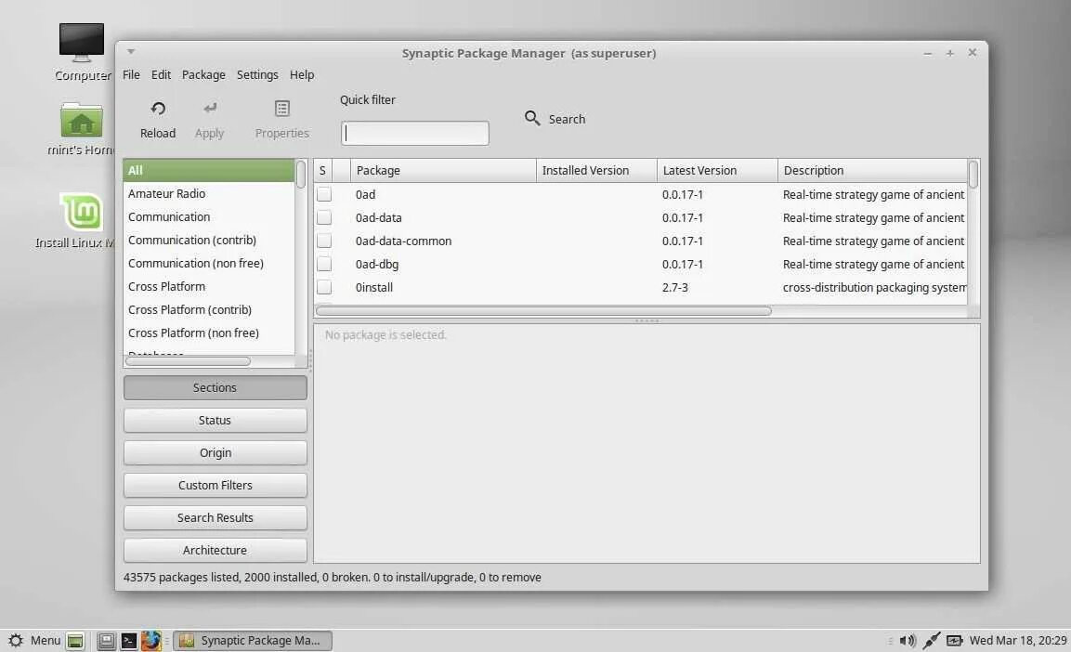Click the network connection tray icon
1071x652 pixels.
931,641
